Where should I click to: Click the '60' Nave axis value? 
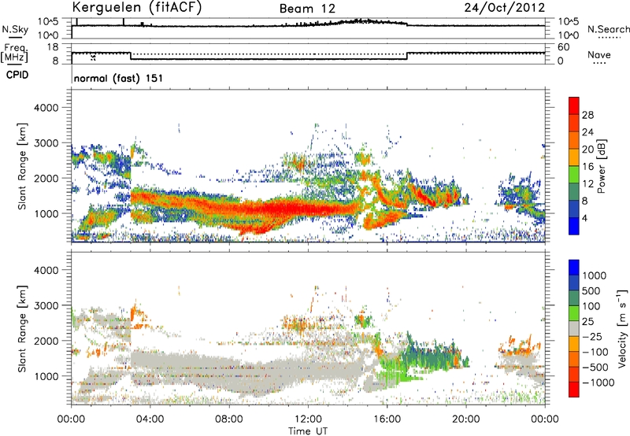(563, 47)
